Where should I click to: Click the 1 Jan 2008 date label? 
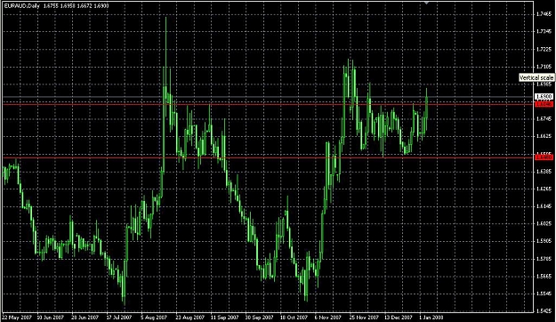pyautogui.click(x=431, y=318)
